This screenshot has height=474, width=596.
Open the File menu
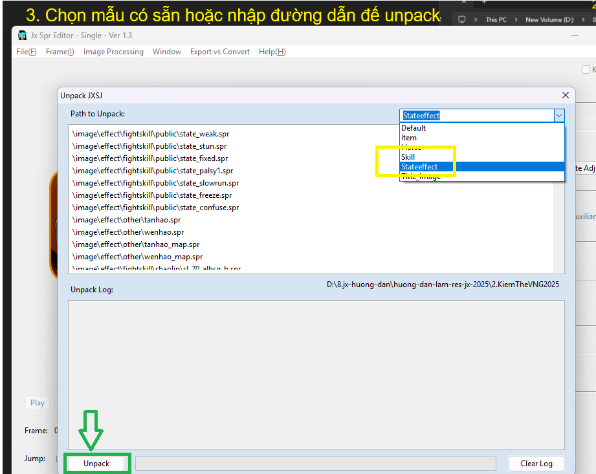pos(26,52)
